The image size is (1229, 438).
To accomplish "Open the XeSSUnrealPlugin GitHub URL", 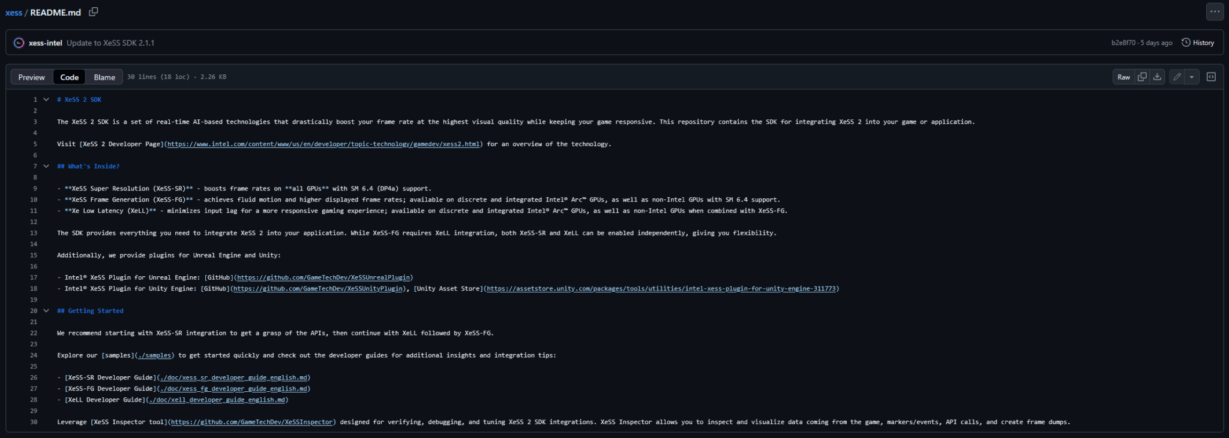I will (x=323, y=277).
